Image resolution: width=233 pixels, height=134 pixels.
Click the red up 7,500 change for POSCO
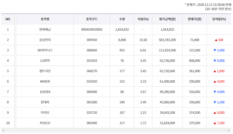(219, 123)
